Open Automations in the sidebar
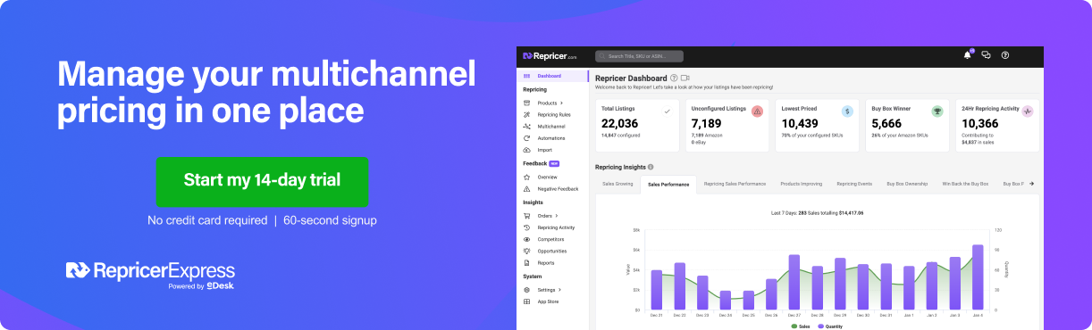 pos(551,138)
